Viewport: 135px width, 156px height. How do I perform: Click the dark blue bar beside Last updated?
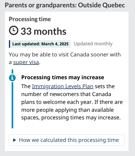tap(9, 44)
